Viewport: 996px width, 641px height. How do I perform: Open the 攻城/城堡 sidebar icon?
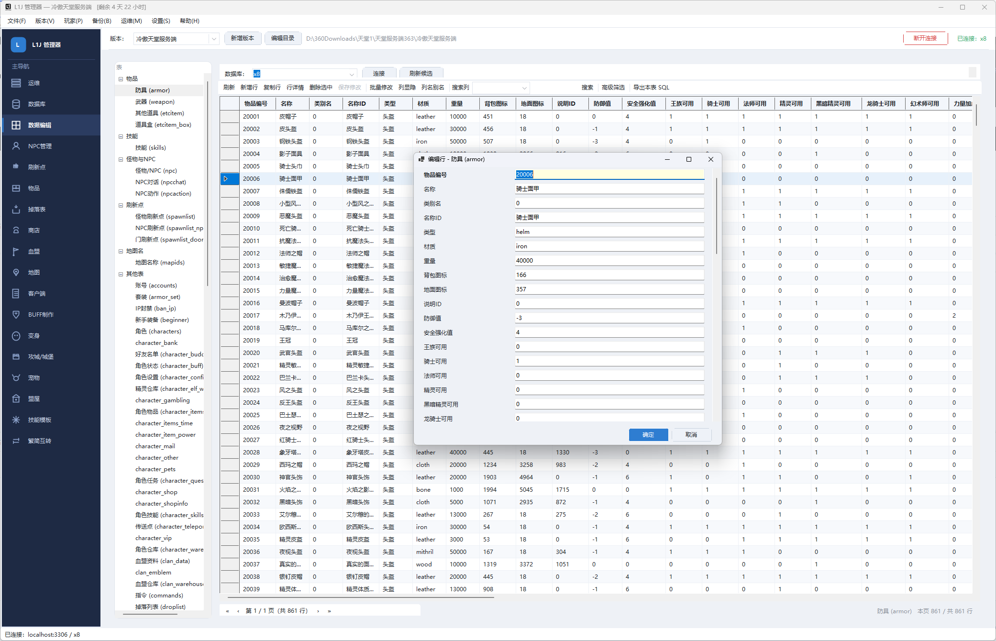coord(16,356)
